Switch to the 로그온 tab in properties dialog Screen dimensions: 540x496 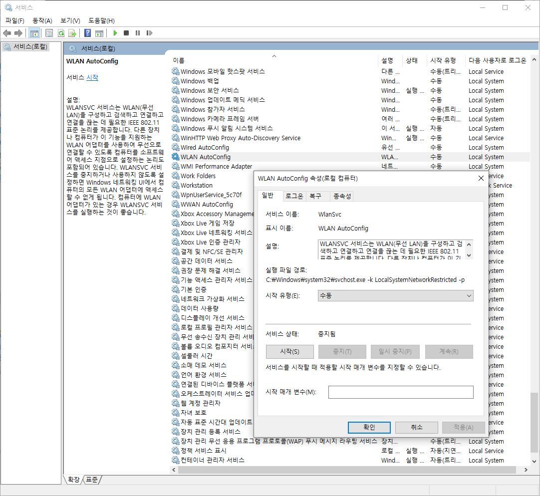point(294,196)
